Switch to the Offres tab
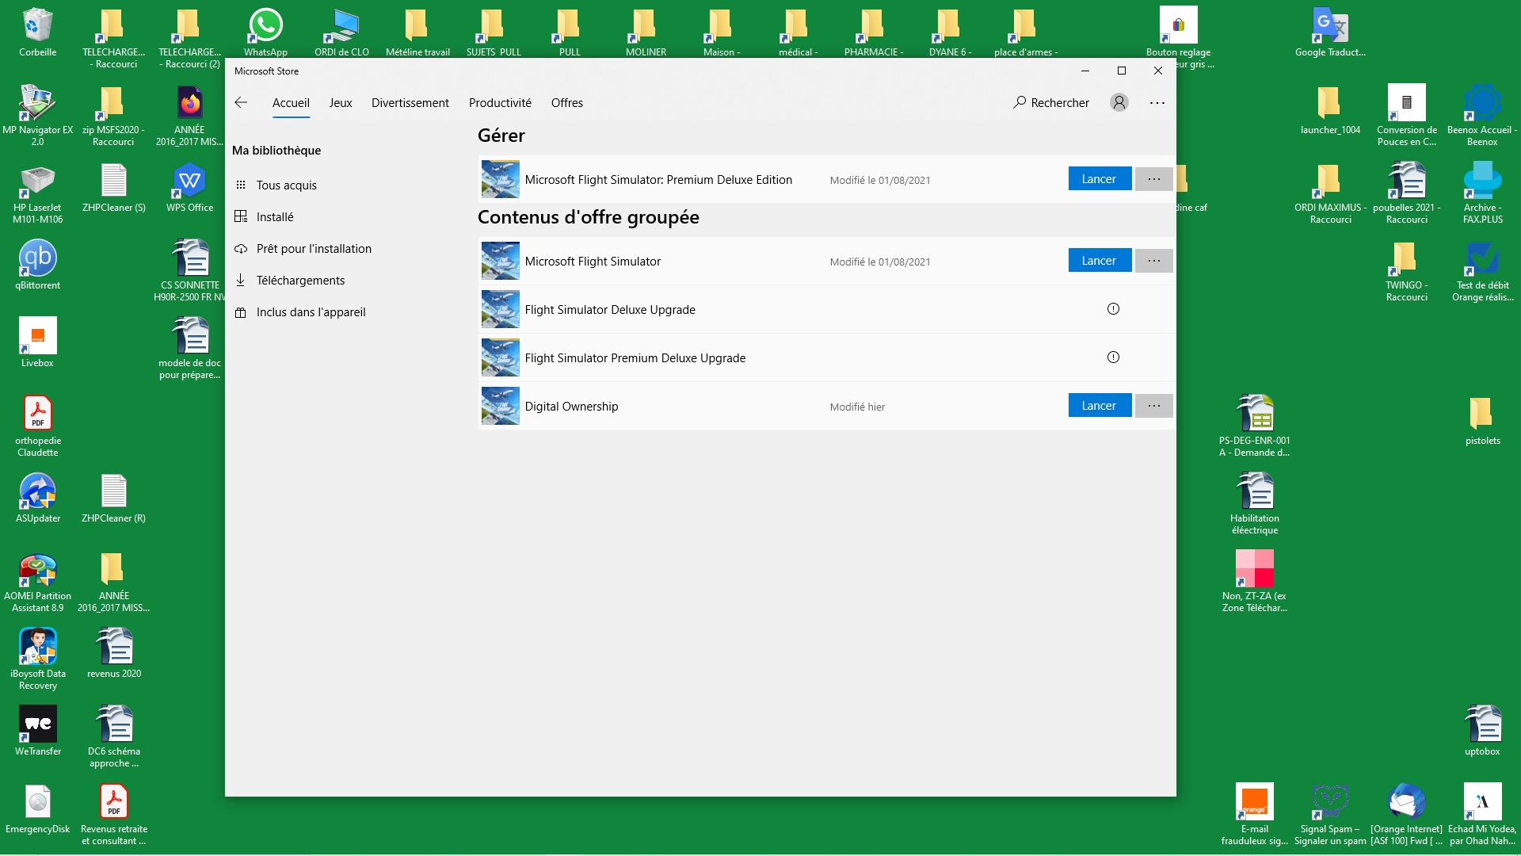This screenshot has height=856, width=1521. pyautogui.click(x=567, y=103)
